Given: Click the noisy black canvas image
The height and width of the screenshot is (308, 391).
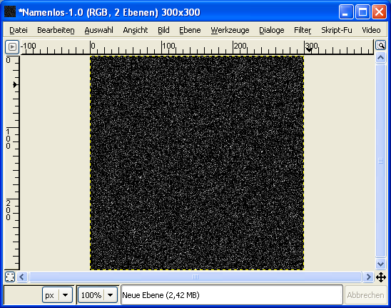Looking at the screenshot, I should 197,163.
